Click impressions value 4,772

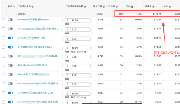[101, 56]
